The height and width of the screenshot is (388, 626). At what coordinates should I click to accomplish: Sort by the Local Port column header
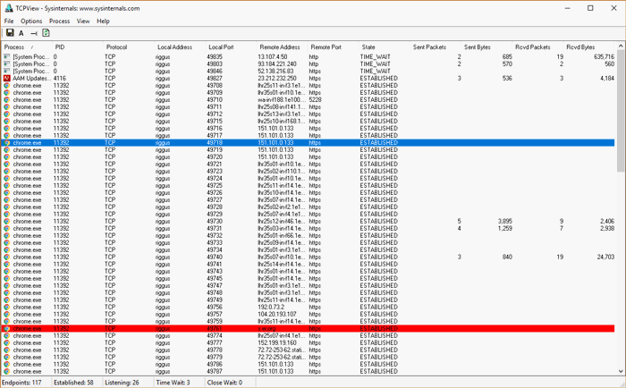point(231,47)
